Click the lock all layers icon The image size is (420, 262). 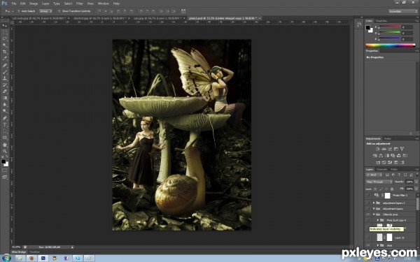(392, 189)
